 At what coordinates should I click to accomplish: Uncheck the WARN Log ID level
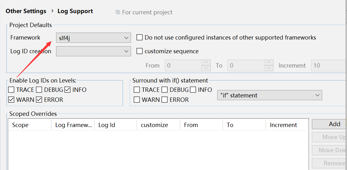(x=12, y=100)
